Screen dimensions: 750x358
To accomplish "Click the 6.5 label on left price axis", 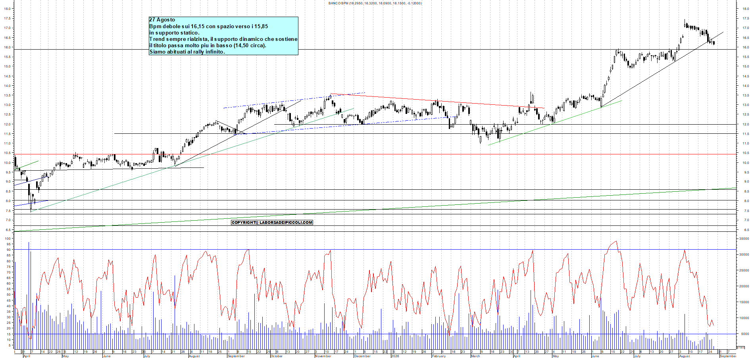I will pos(9,230).
